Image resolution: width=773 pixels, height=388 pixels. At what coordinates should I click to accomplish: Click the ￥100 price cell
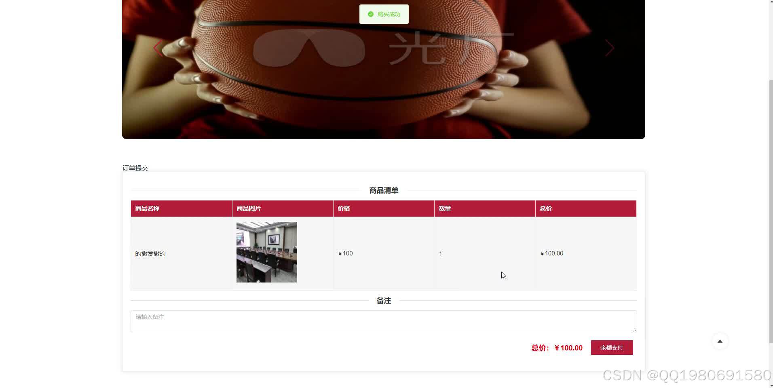pos(346,253)
